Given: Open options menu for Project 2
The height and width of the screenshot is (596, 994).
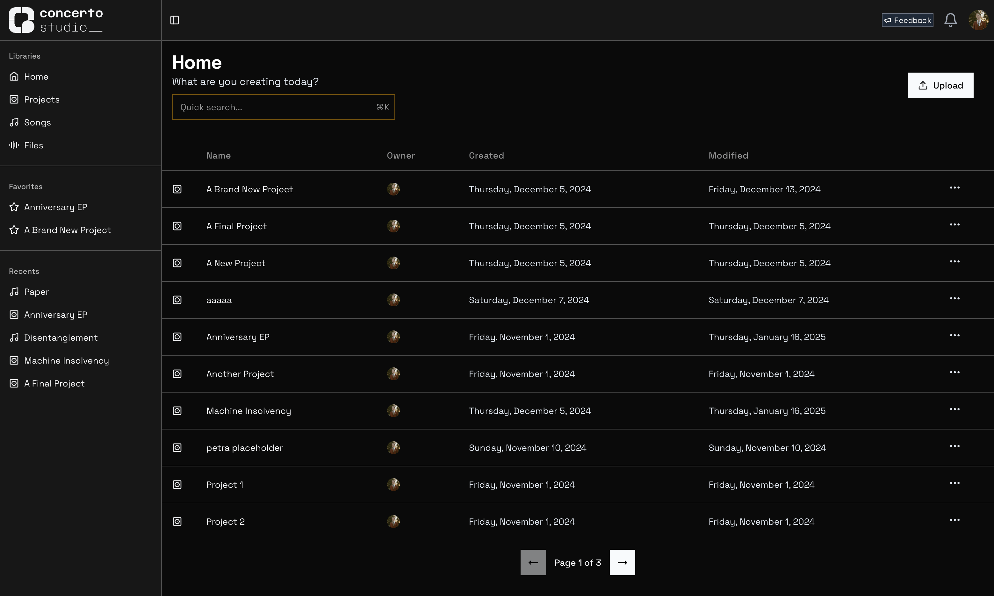Looking at the screenshot, I should tap(954, 520).
